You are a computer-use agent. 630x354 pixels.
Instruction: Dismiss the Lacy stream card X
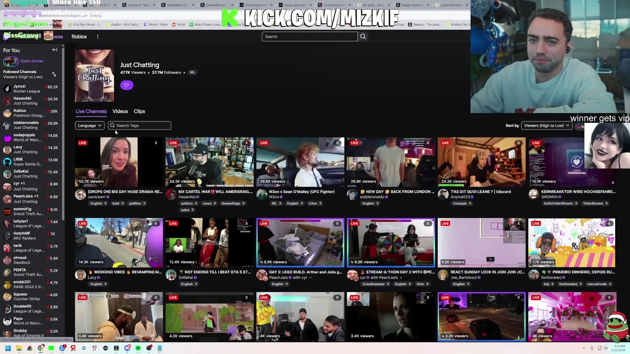156,224
